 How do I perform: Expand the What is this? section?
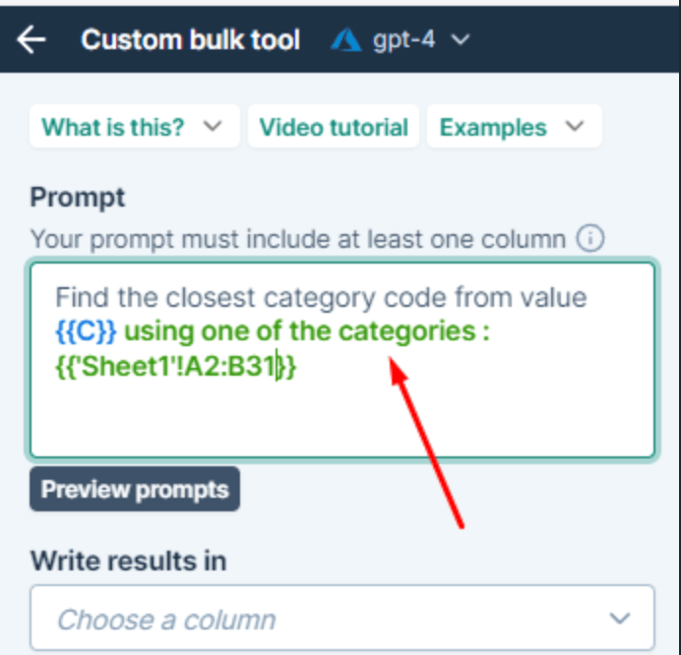coord(134,127)
